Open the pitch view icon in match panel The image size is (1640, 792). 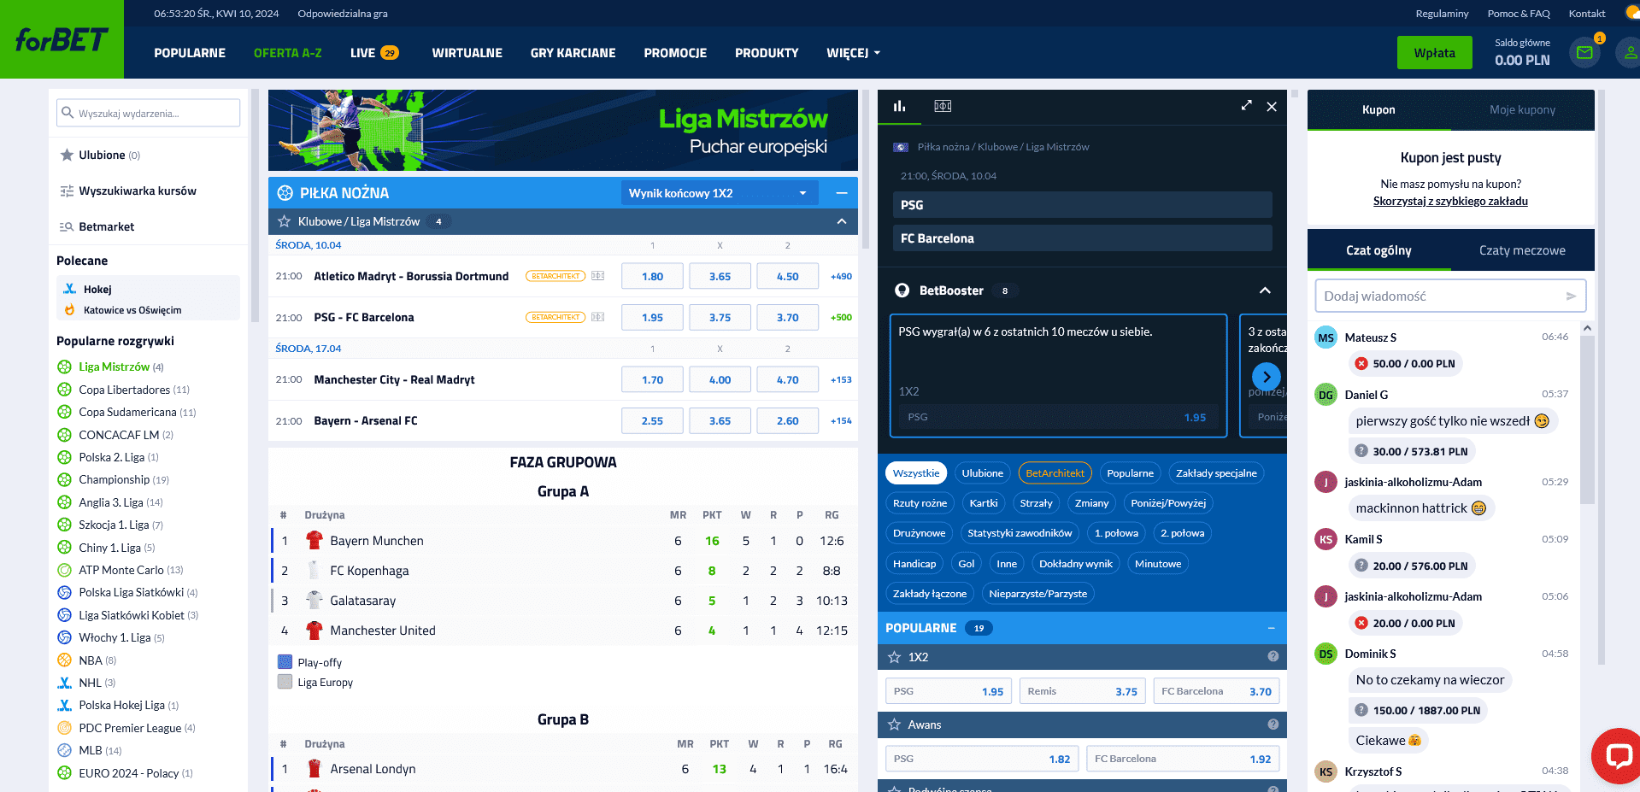tap(943, 106)
